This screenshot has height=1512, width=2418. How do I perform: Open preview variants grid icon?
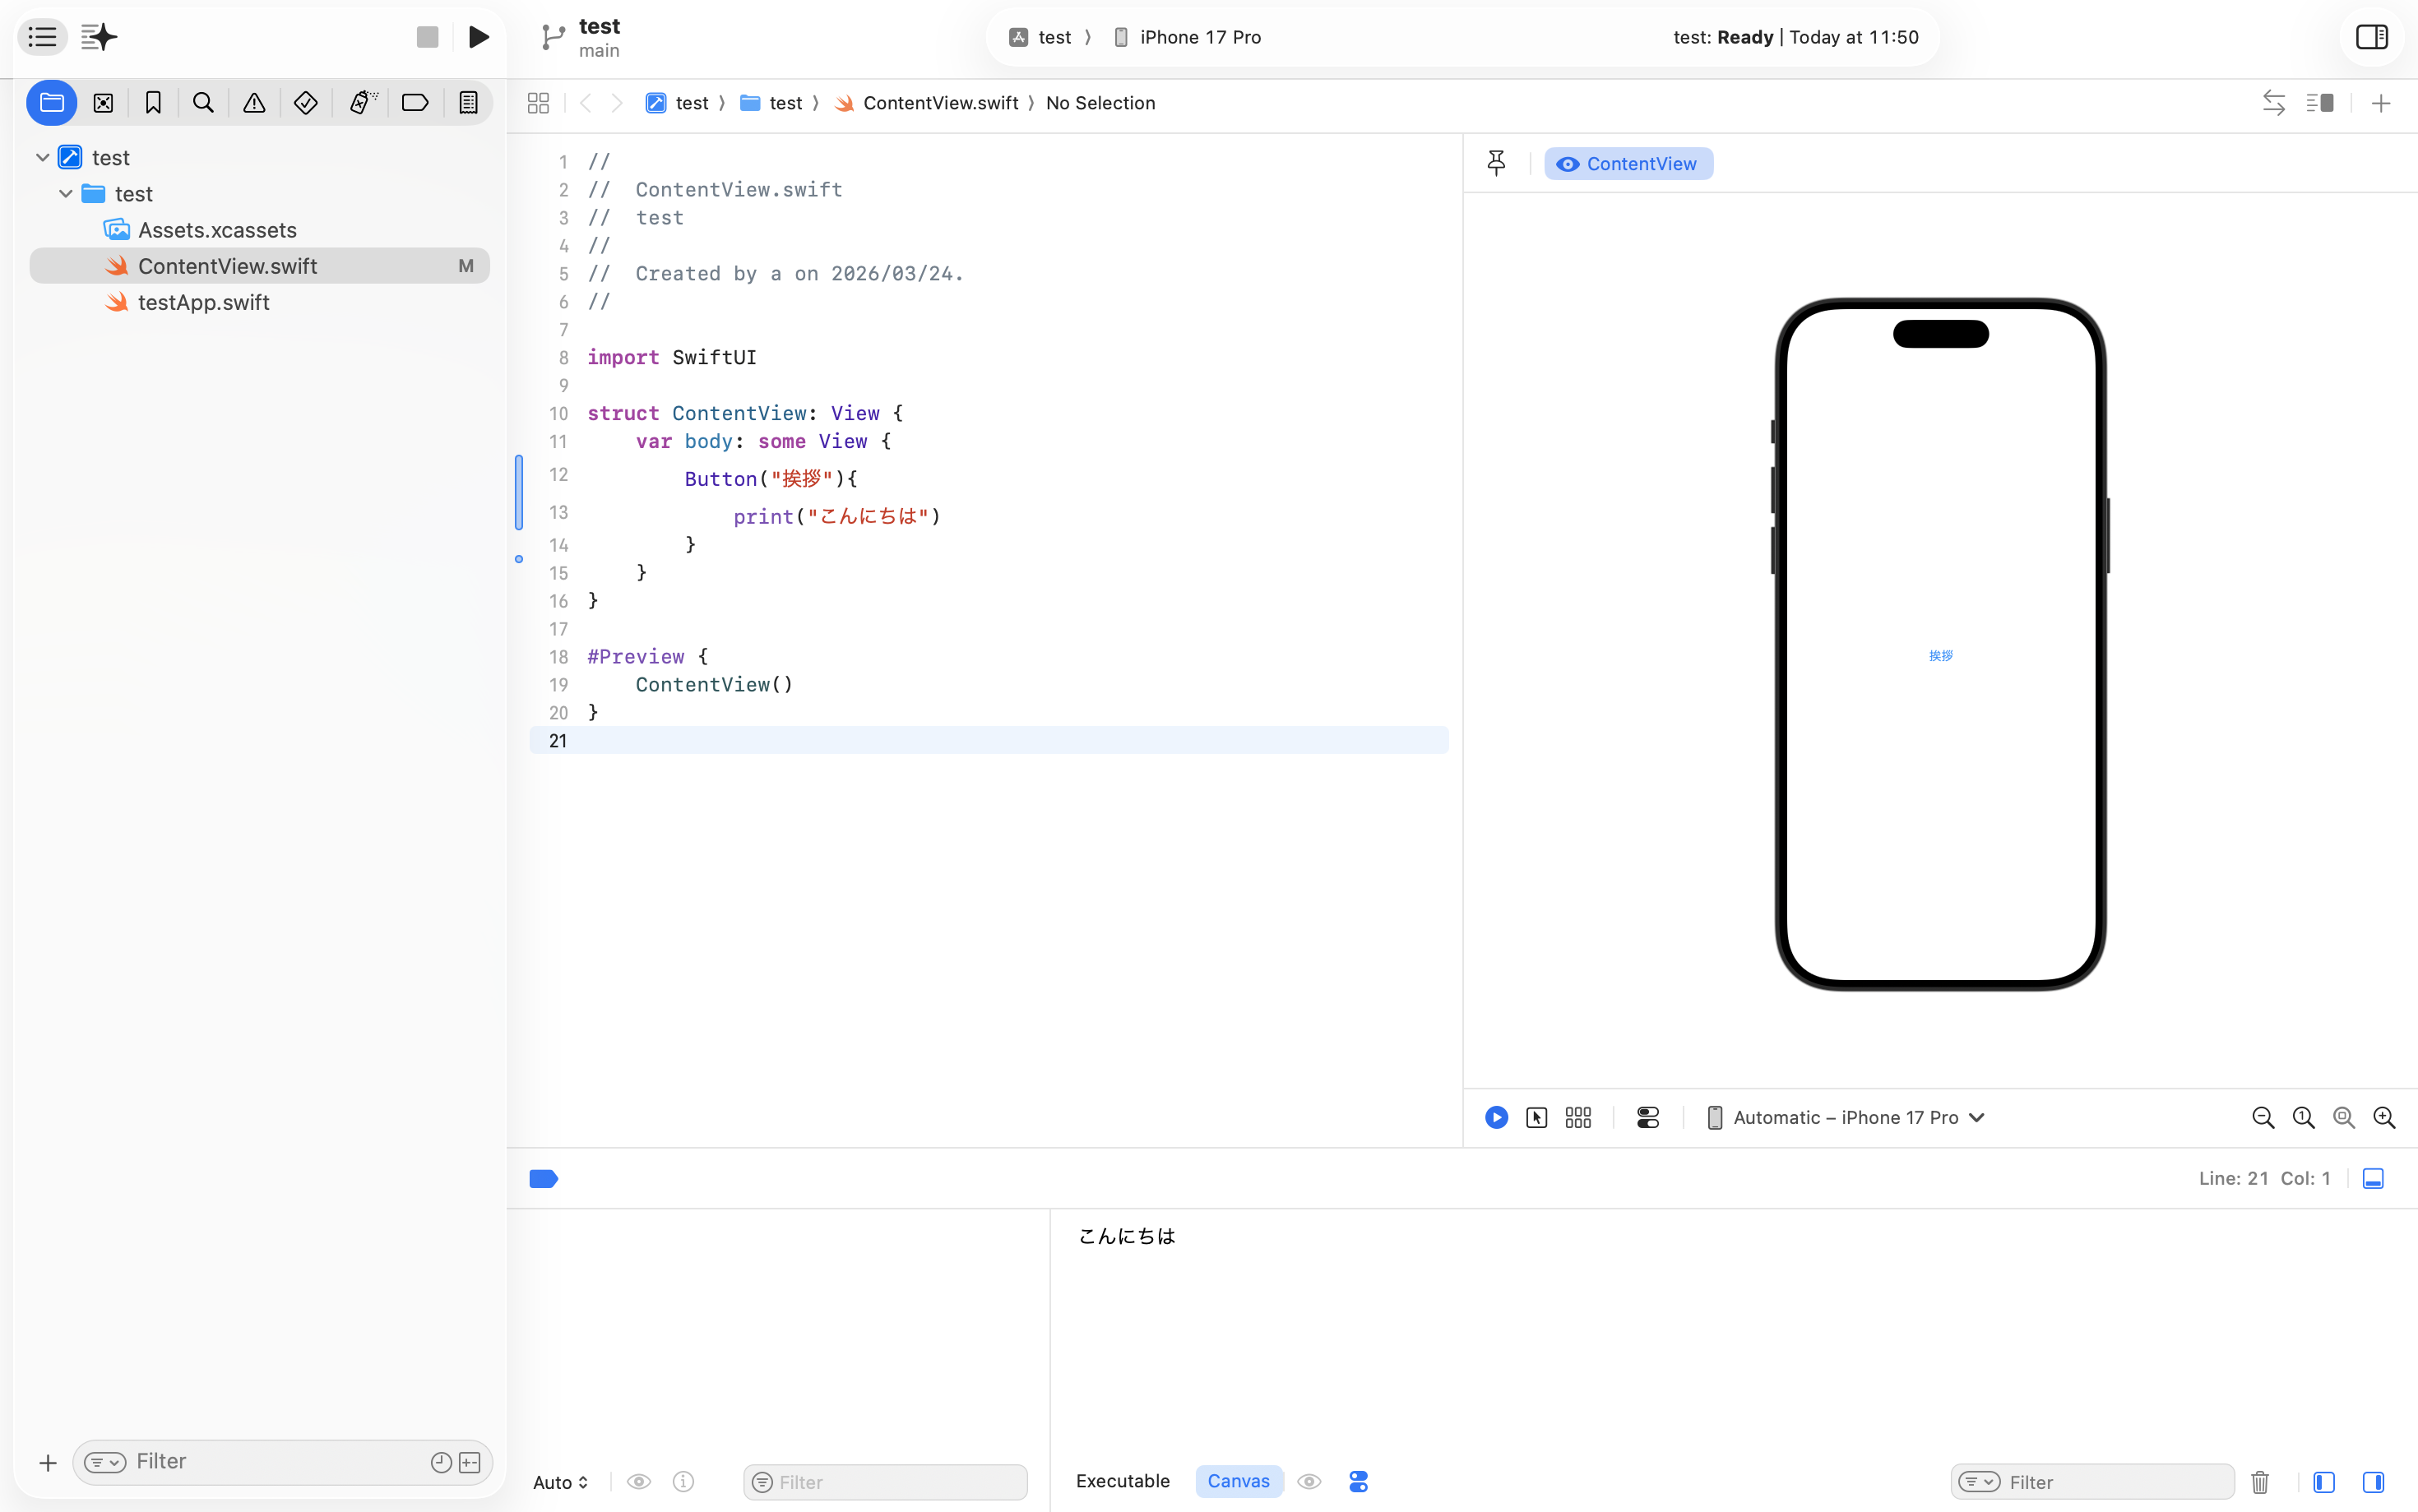pyautogui.click(x=1578, y=1117)
